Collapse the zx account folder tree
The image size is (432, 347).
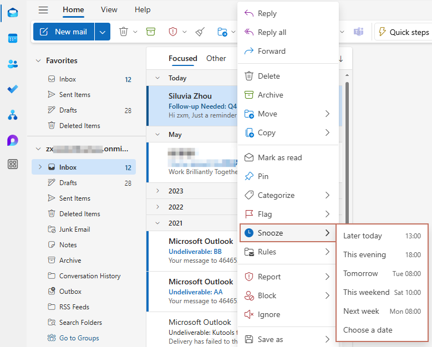(x=38, y=149)
